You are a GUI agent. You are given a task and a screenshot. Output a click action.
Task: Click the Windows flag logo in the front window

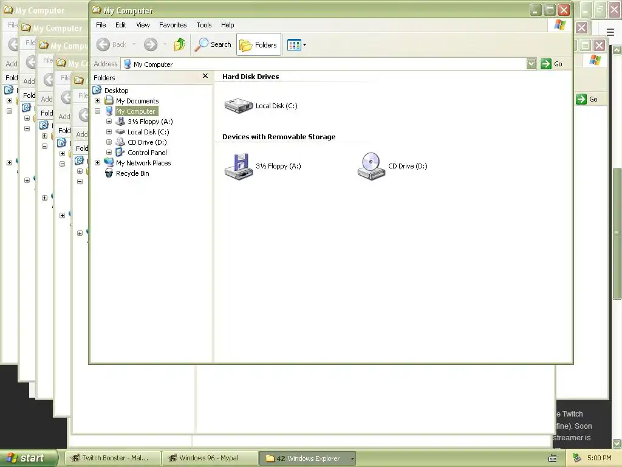[559, 24]
